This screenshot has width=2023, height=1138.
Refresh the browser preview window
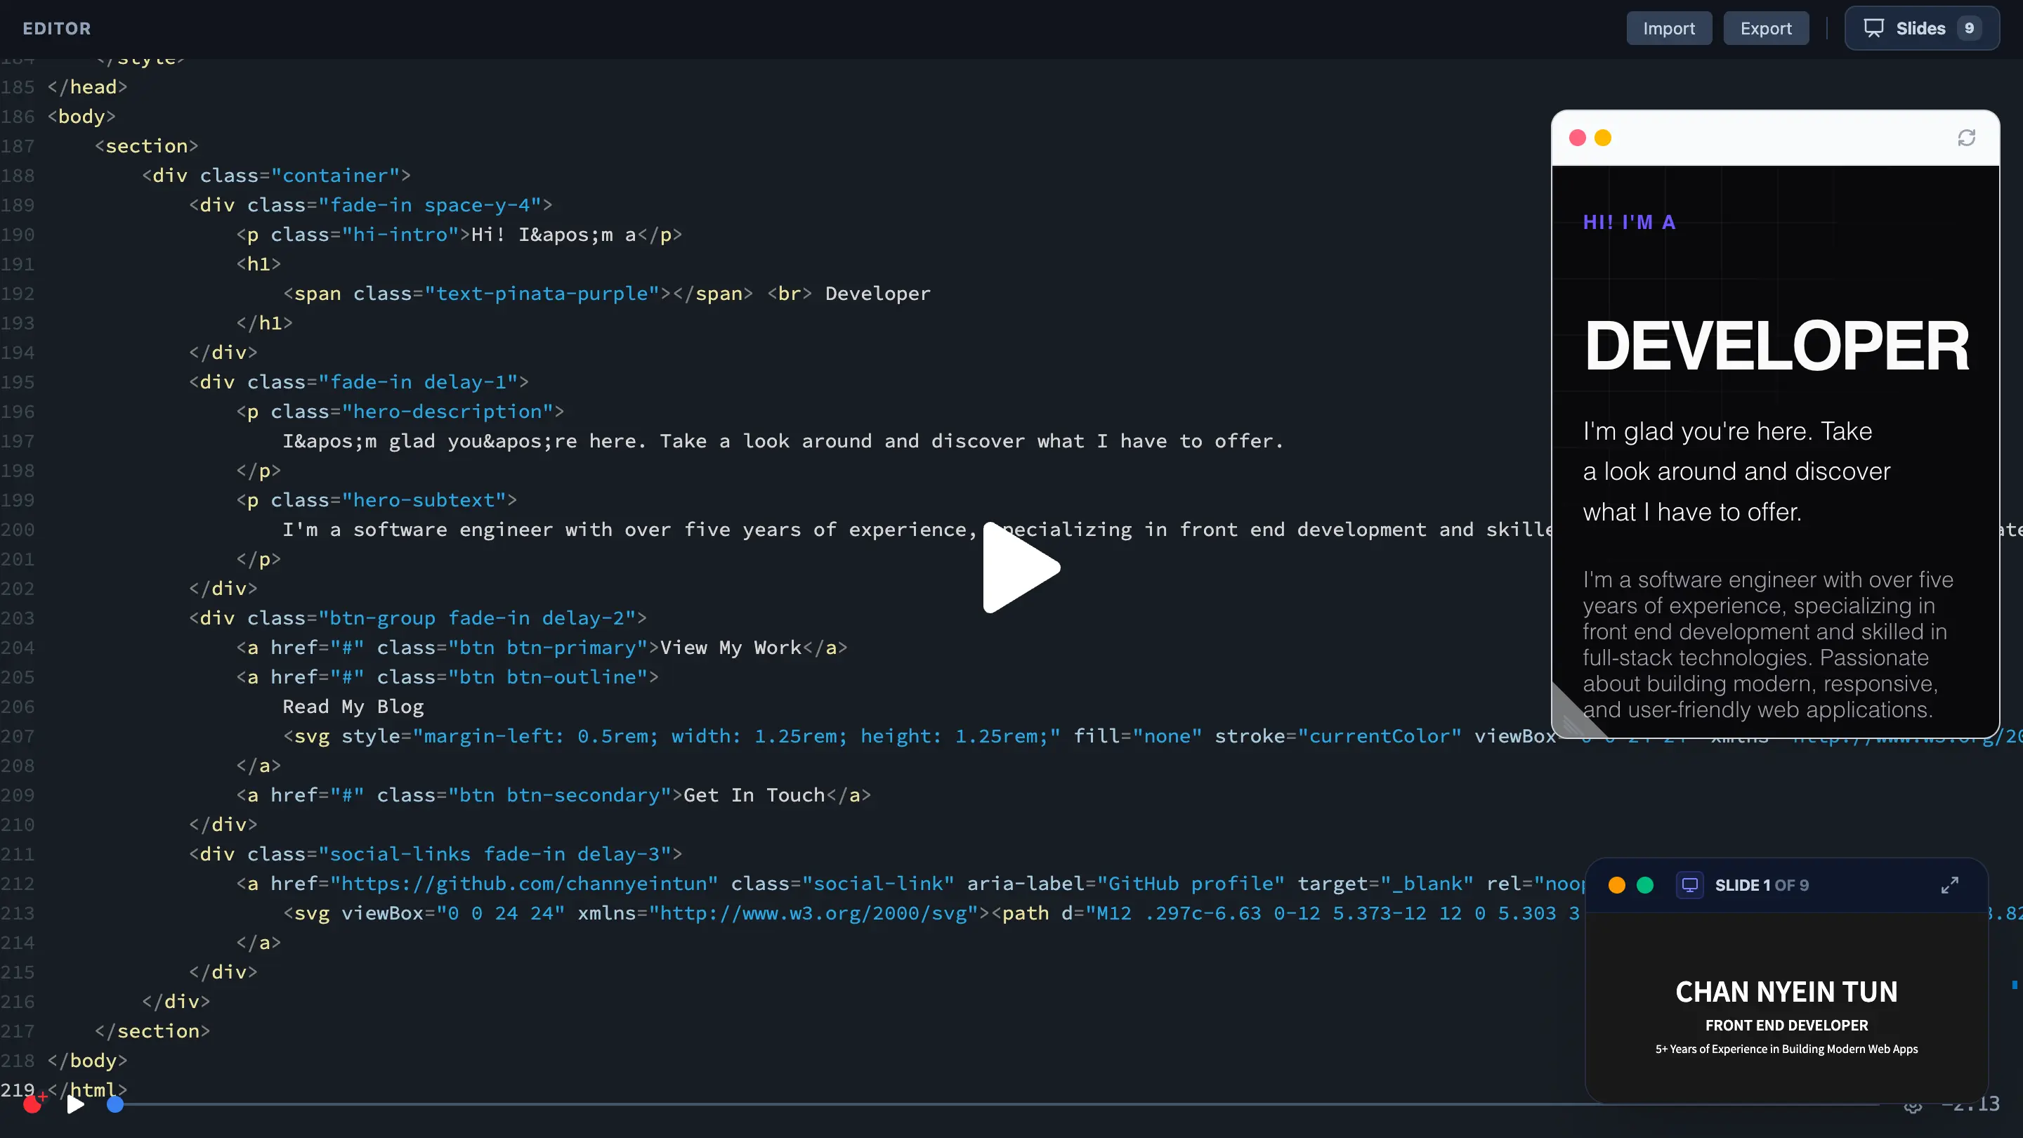pos(1967,137)
